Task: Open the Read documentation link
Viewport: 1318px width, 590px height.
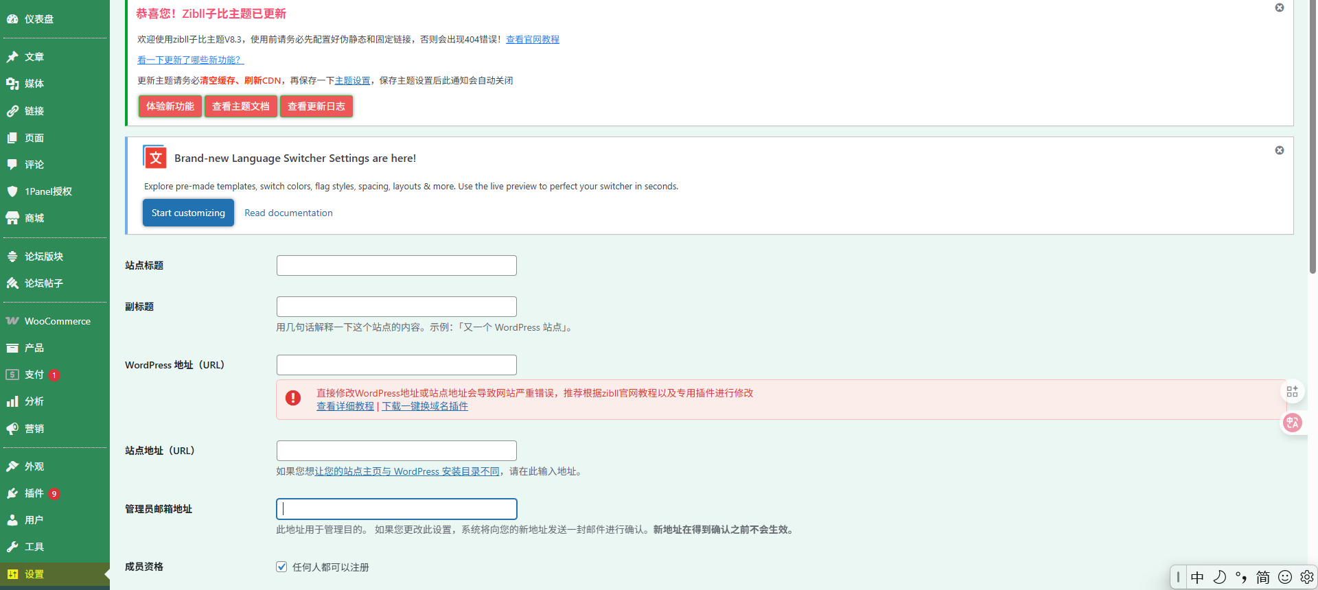Action: [288, 213]
